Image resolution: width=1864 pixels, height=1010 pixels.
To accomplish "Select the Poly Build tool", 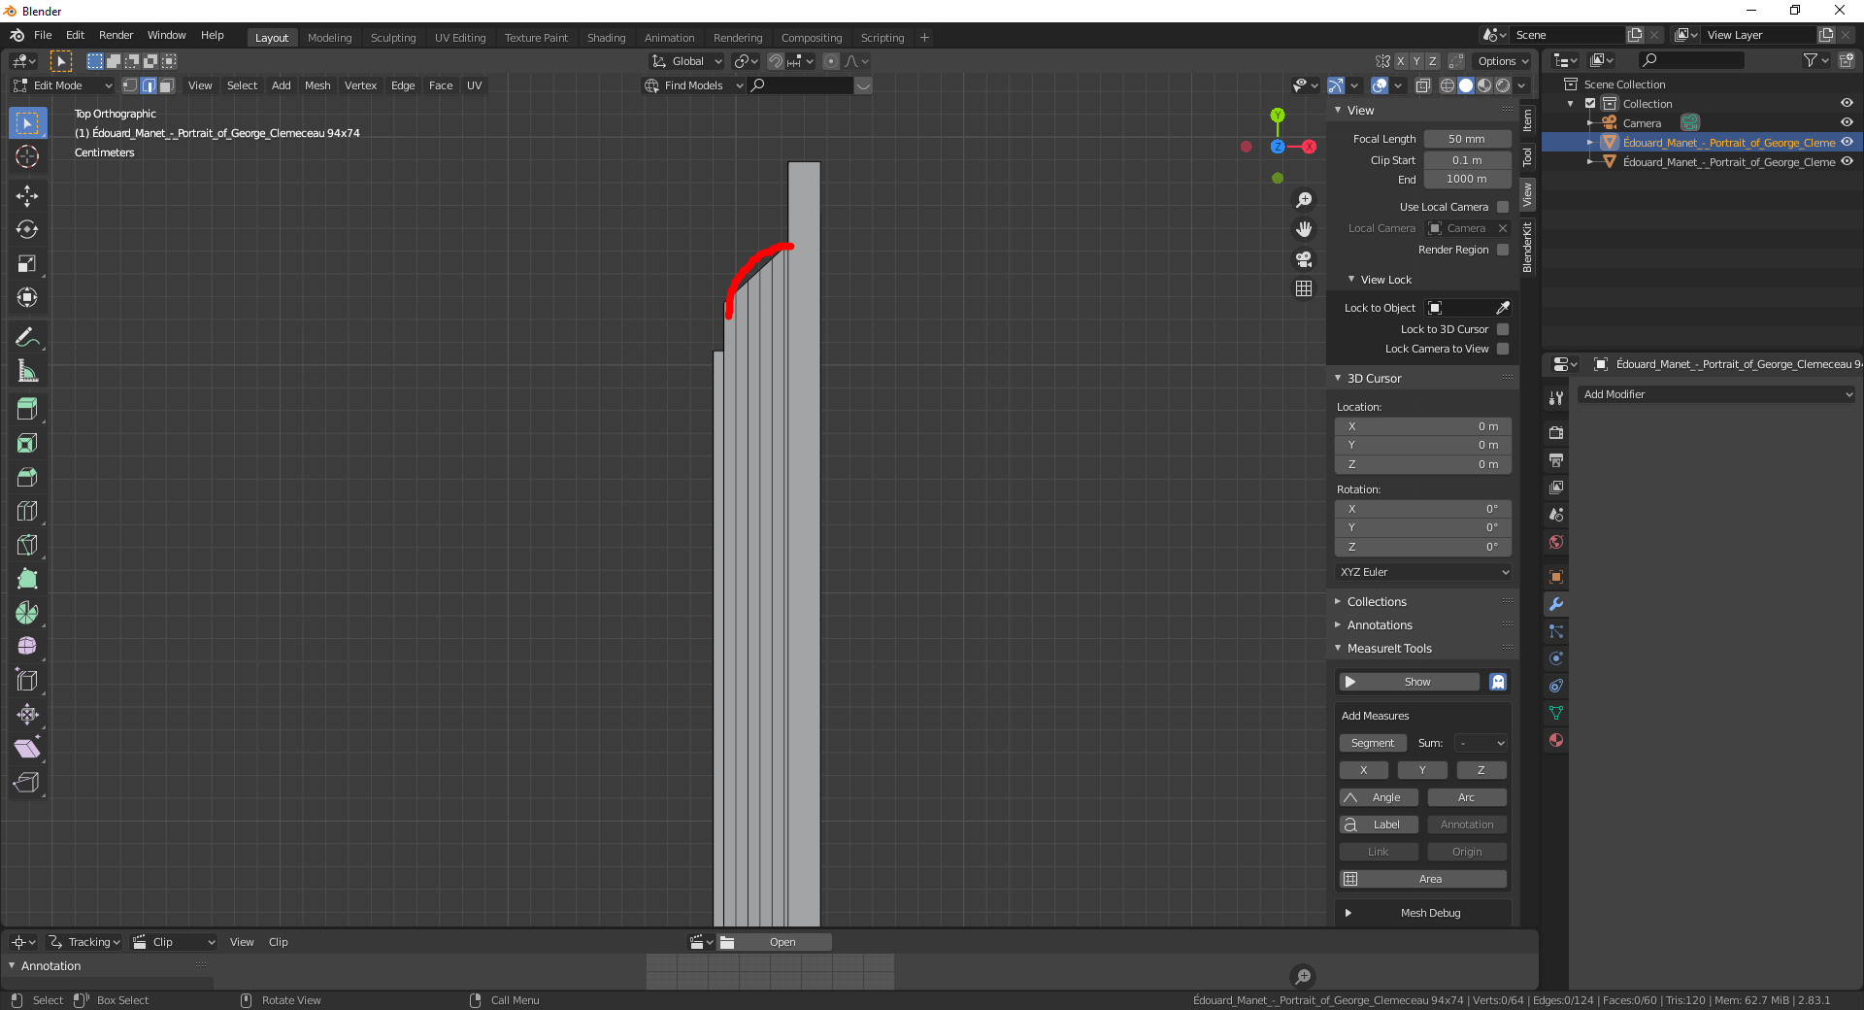I will pos(27,580).
